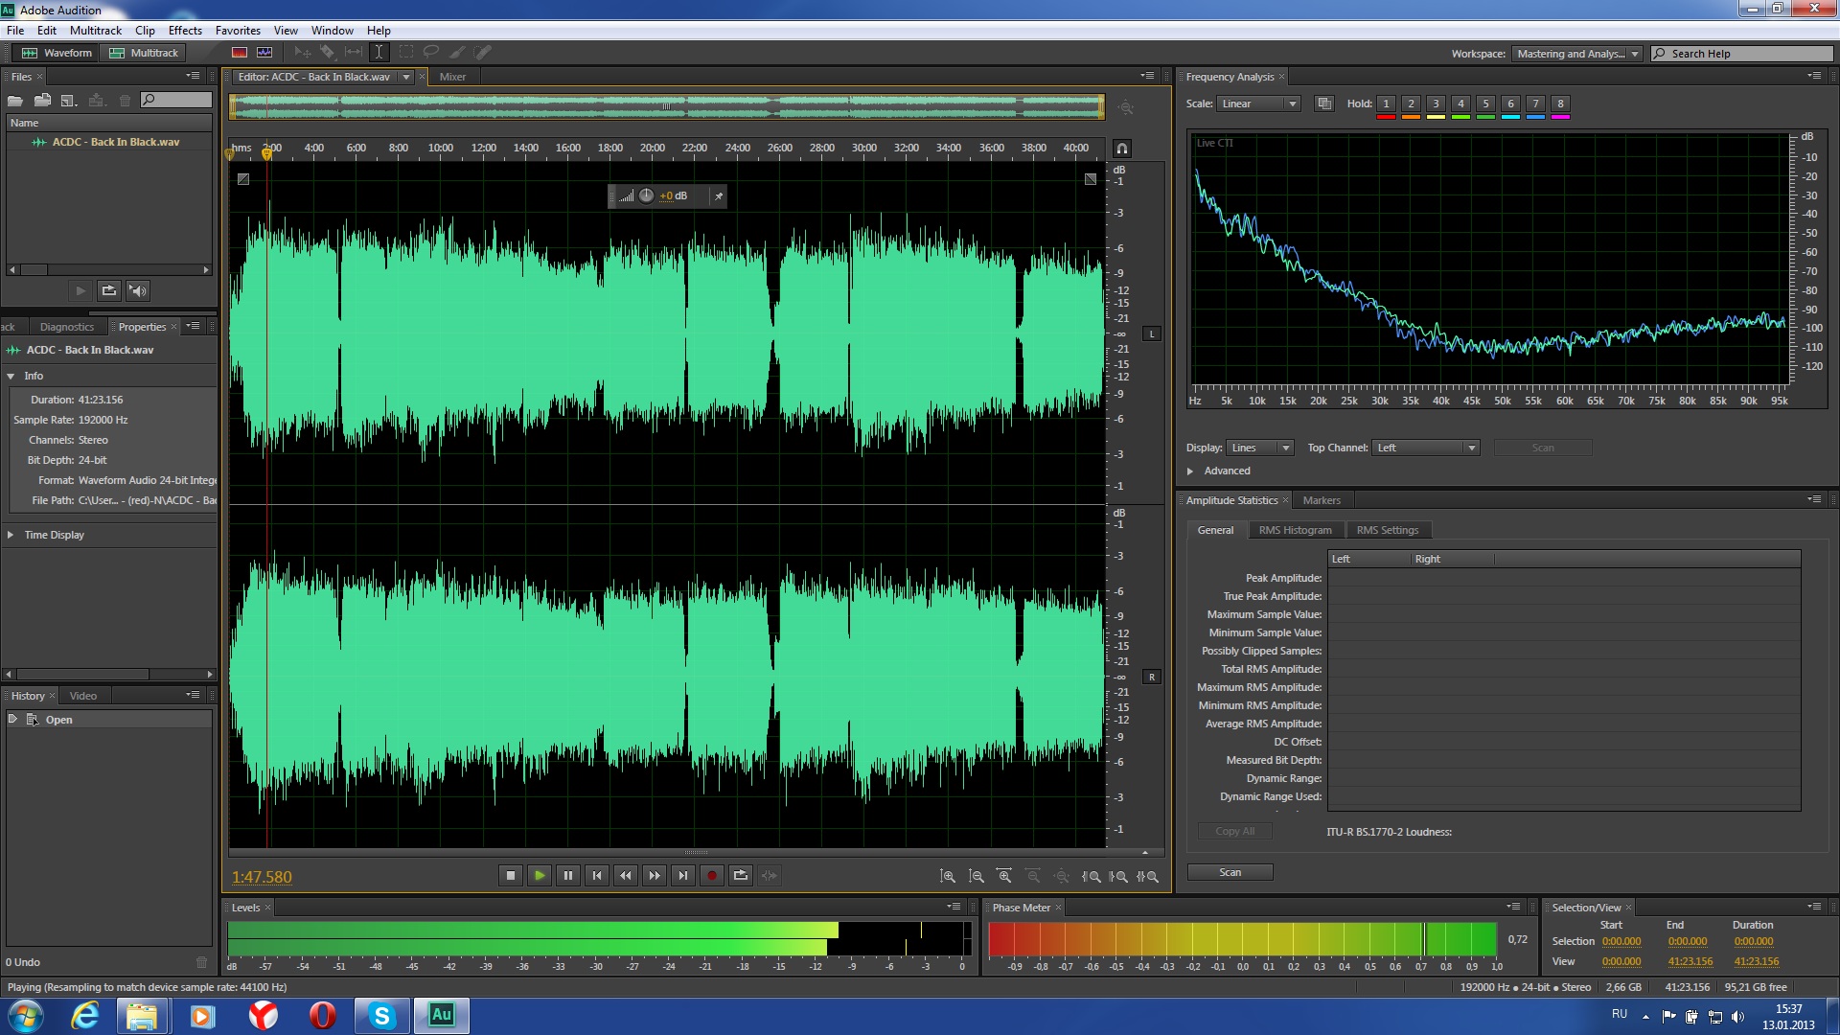1840x1035 pixels.
Task: Click the Rewind button
Action: pos(626,875)
